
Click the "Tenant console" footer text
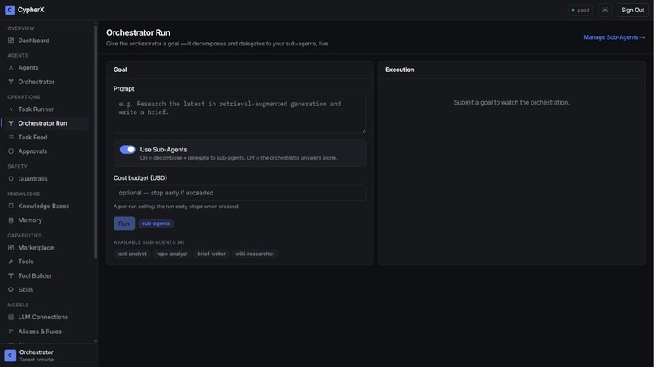pyautogui.click(x=37, y=360)
